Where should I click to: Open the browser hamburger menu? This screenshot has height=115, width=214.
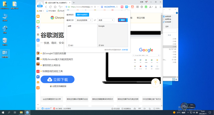(160, 7)
